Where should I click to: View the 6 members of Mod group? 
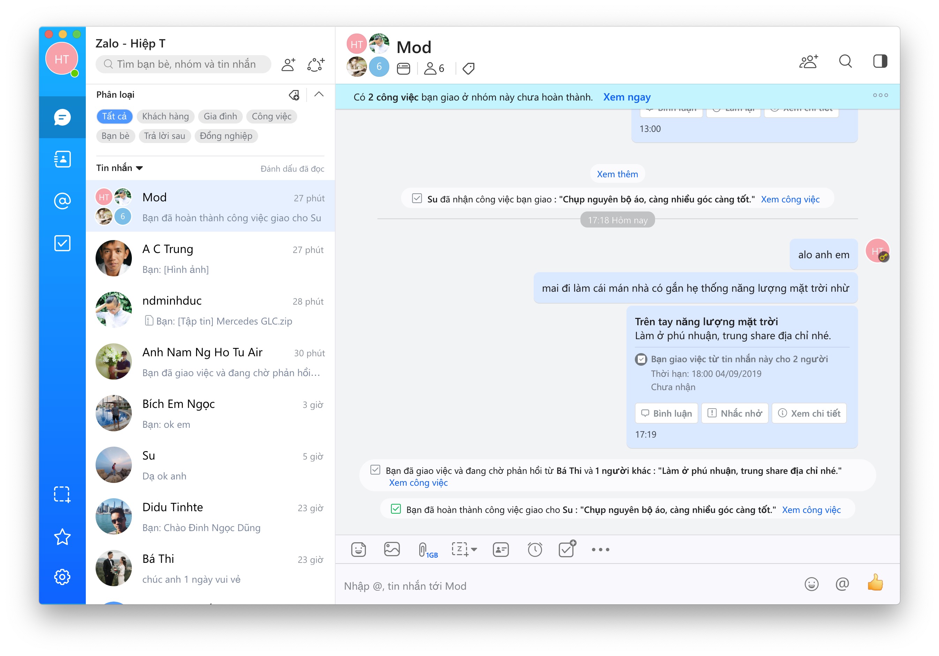point(434,68)
